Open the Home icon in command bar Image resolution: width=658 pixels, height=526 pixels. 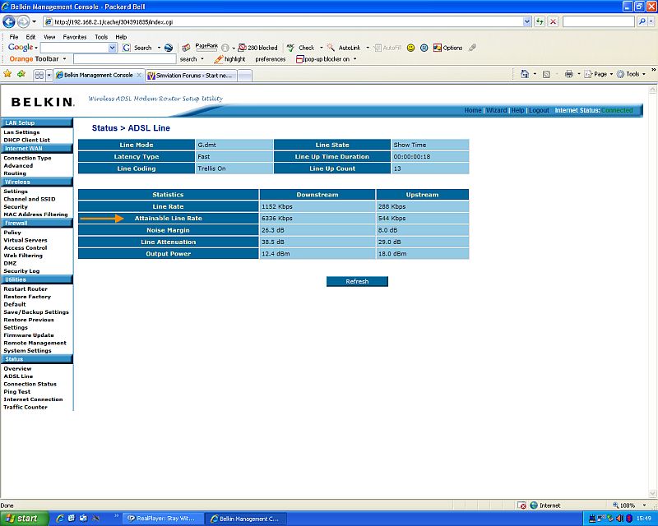pos(525,74)
